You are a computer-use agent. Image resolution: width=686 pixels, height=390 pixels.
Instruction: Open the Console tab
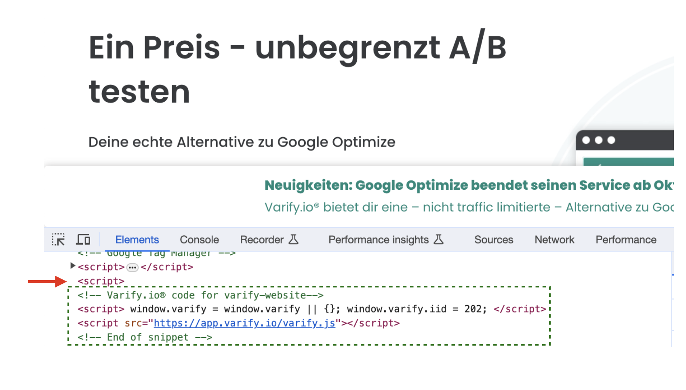click(199, 239)
